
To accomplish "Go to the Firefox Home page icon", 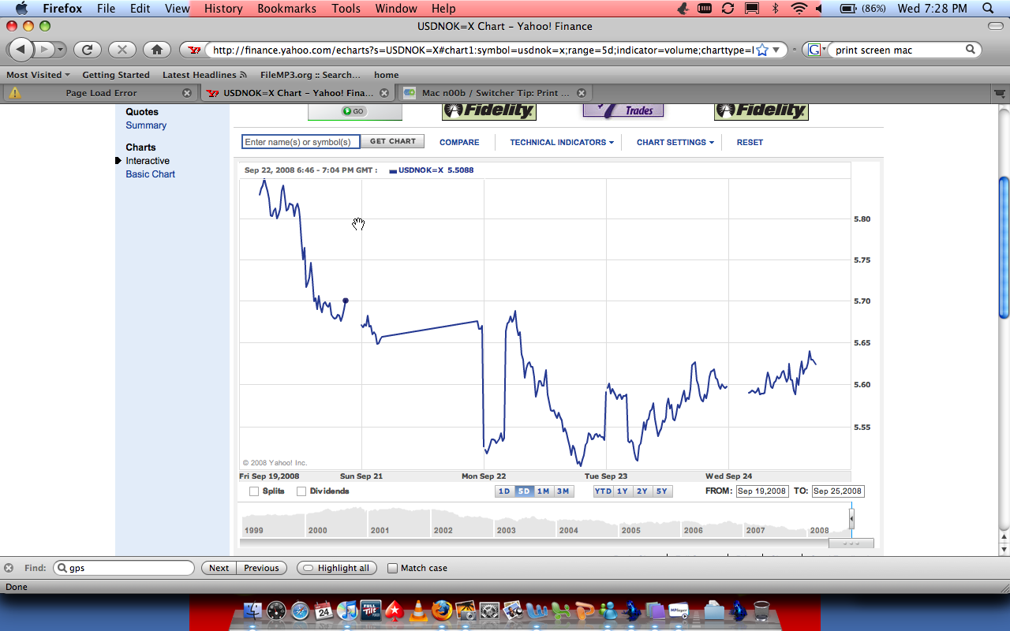I will [156, 50].
